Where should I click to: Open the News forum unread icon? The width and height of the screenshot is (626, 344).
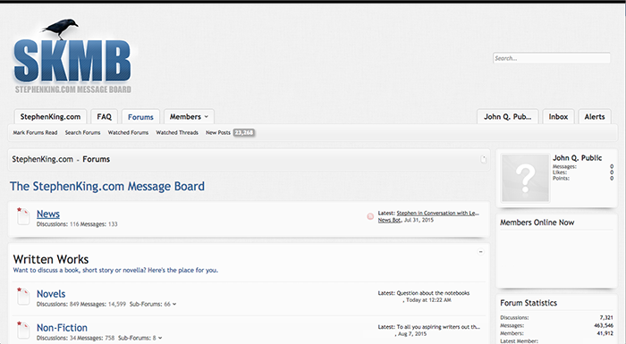coord(22,216)
